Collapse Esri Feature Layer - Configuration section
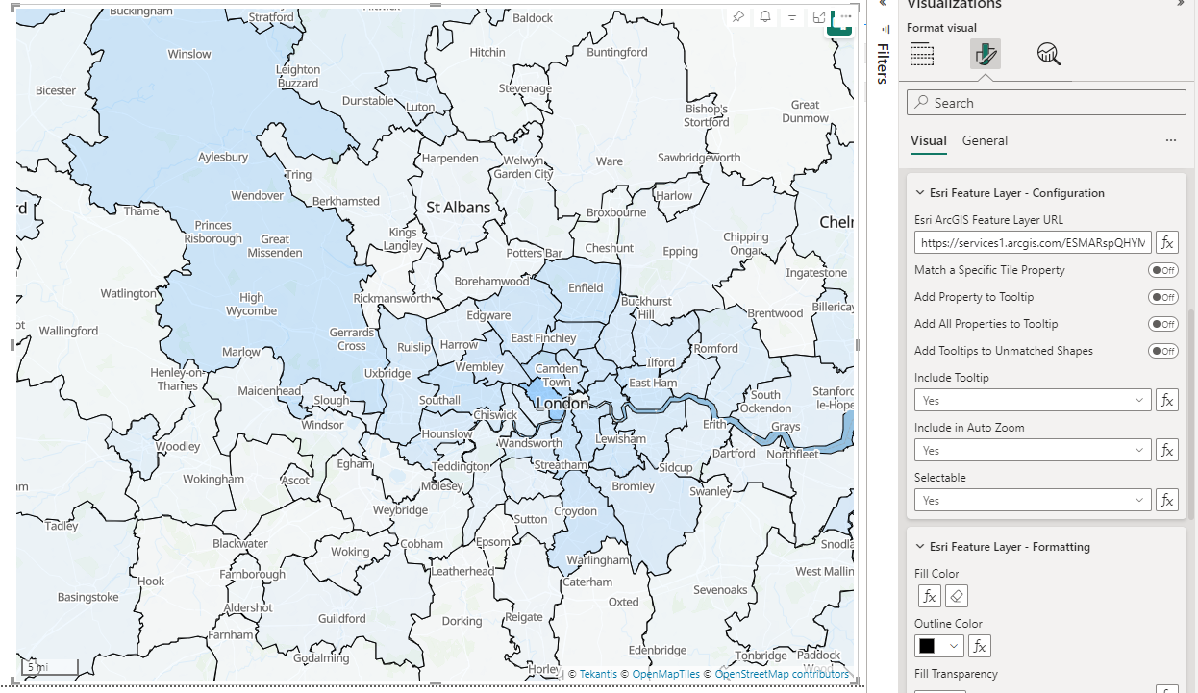1198x693 pixels. (x=920, y=193)
